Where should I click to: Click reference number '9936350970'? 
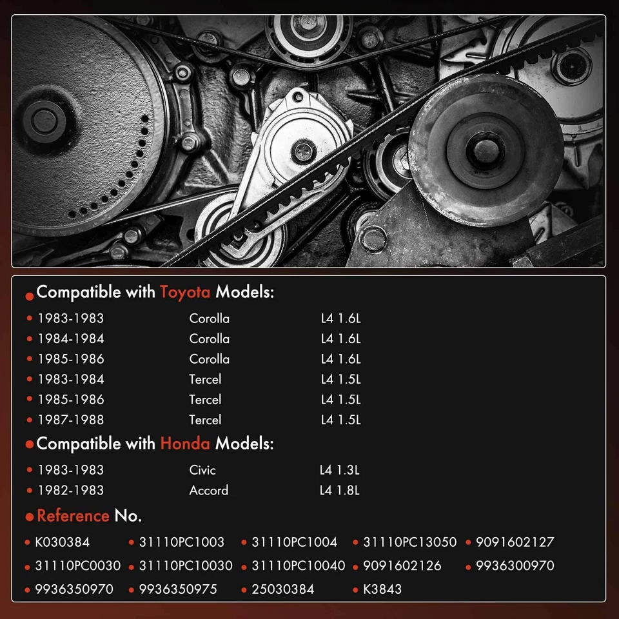coord(74,589)
